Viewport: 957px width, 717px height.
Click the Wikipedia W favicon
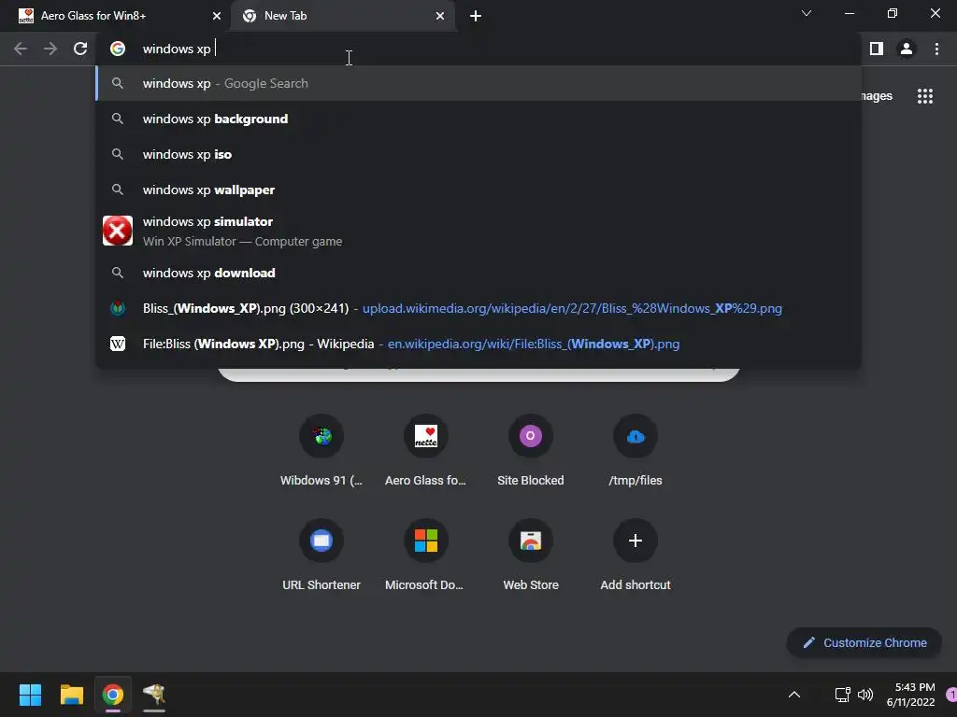tap(118, 344)
